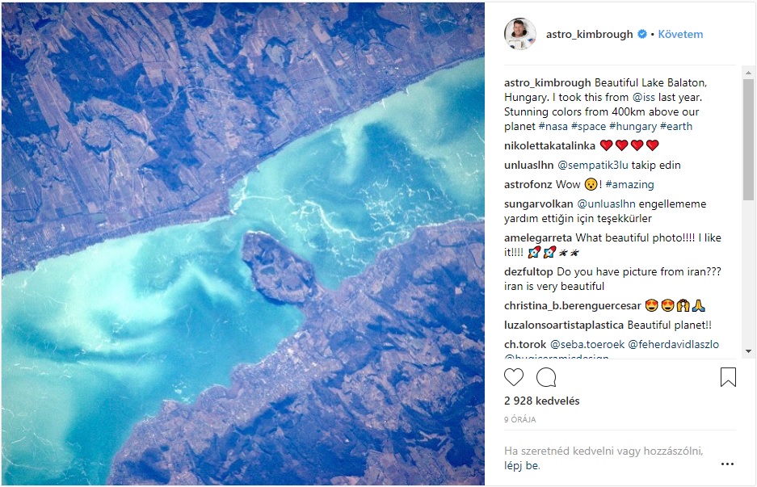Click the scroll down arrow in comments

(748, 351)
